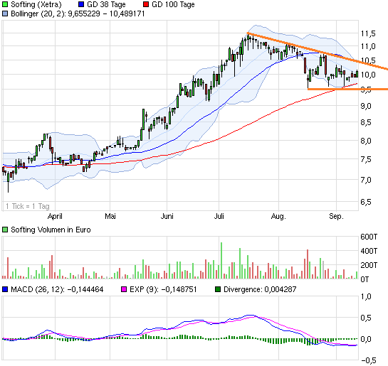Click the magenta EXP (9) legend swatch

[x=123, y=289]
